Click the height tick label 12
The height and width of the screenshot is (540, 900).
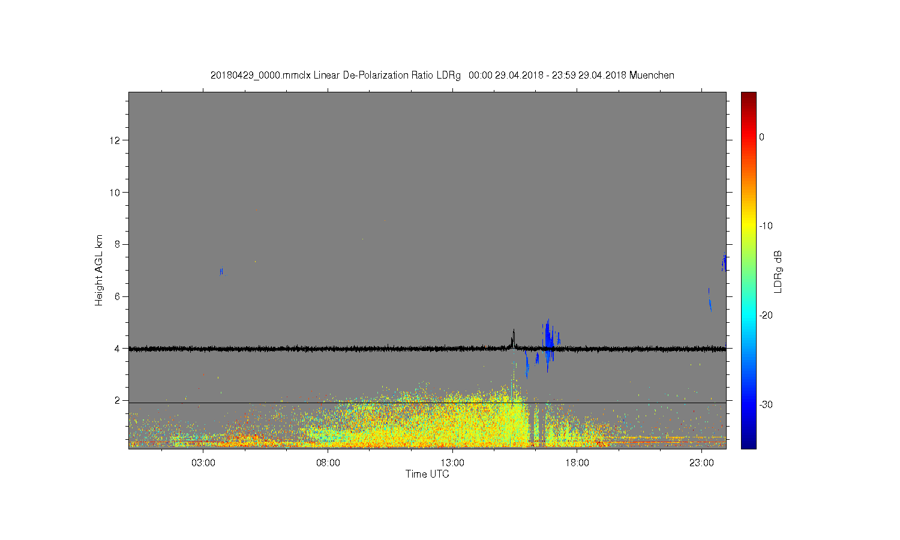coord(115,140)
